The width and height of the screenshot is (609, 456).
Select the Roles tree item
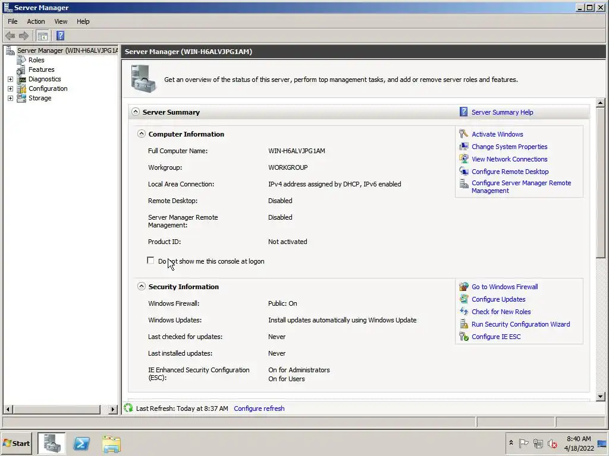[x=36, y=60]
